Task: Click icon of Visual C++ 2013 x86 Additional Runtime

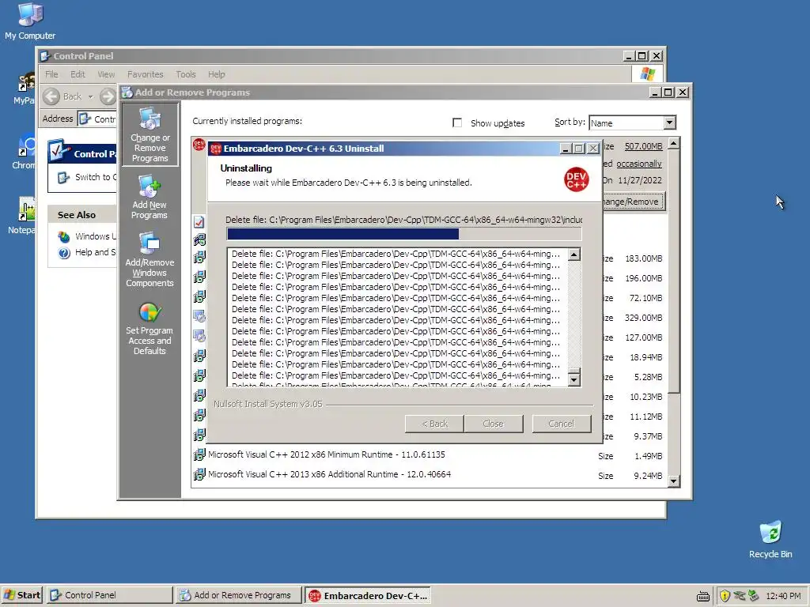Action: pyautogui.click(x=199, y=474)
